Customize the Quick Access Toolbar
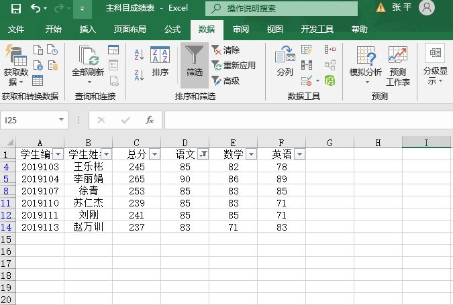 pos(82,9)
